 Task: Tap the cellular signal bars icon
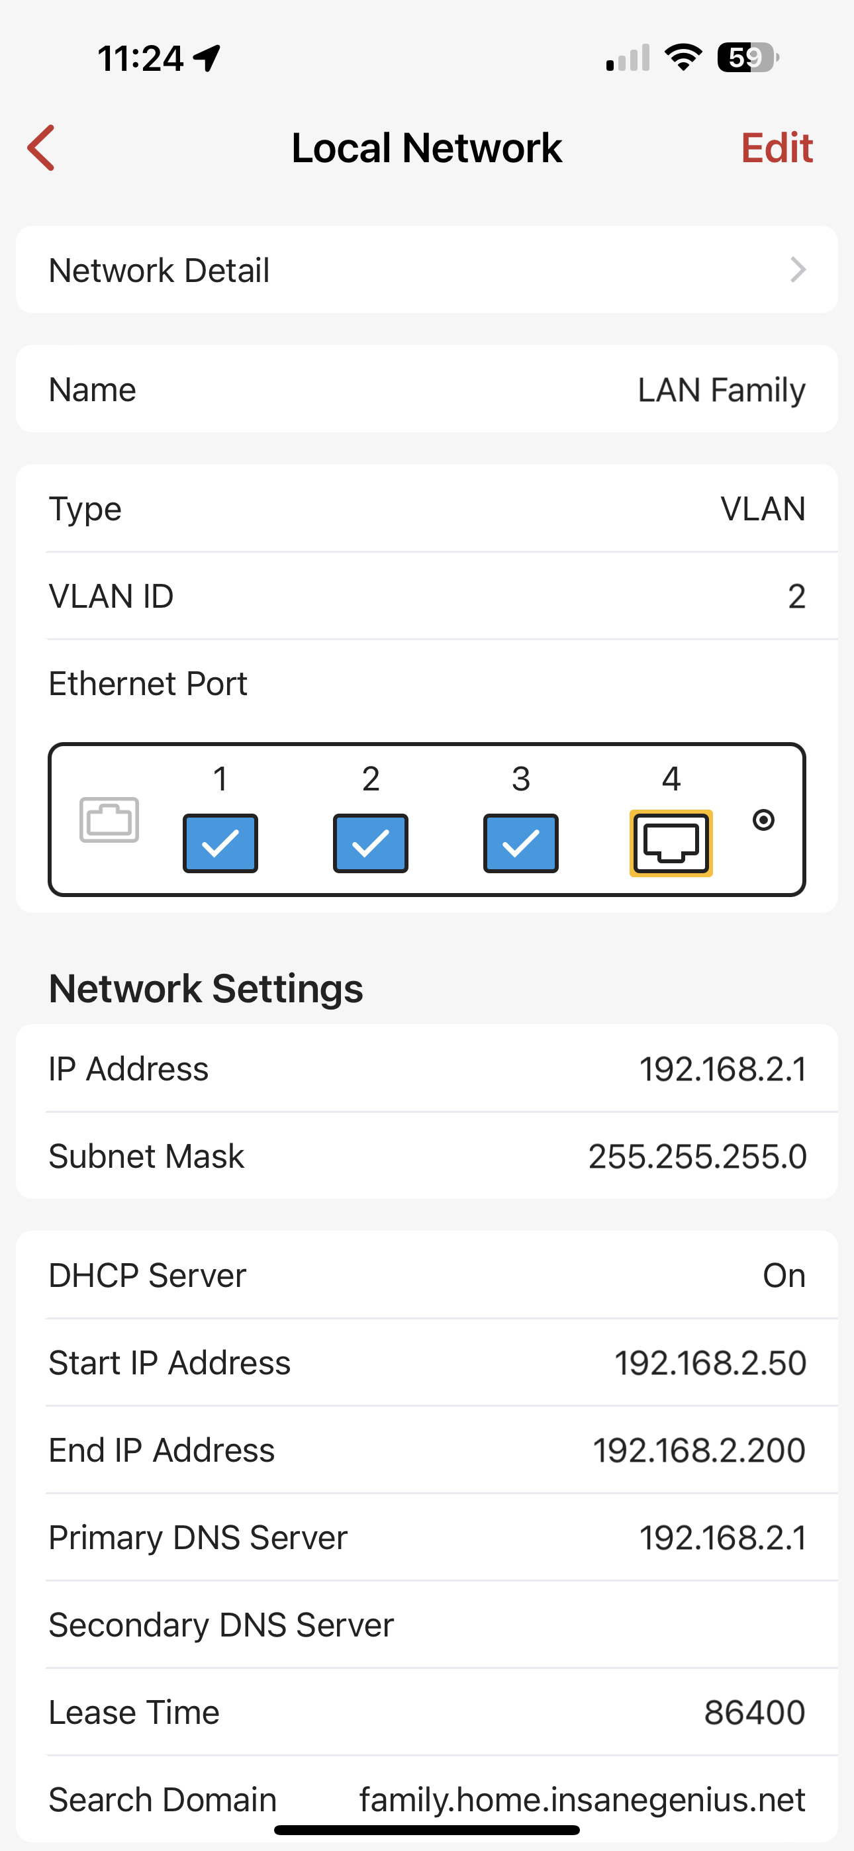tap(628, 58)
